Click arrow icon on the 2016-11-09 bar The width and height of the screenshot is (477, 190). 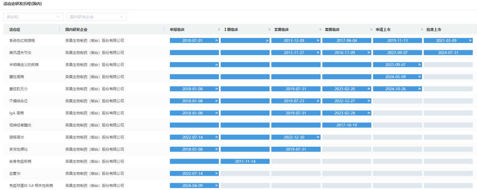click(369, 52)
